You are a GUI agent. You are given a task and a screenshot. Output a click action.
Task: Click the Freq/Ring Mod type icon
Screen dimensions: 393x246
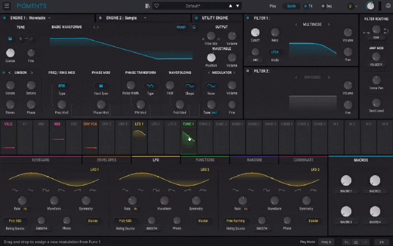(61, 86)
